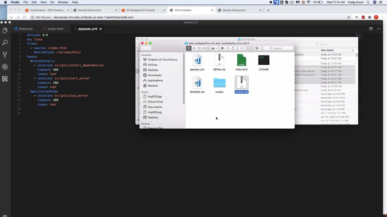Select the LICENSE file icon
Screen dimensions: 387x217
pyautogui.click(x=264, y=61)
